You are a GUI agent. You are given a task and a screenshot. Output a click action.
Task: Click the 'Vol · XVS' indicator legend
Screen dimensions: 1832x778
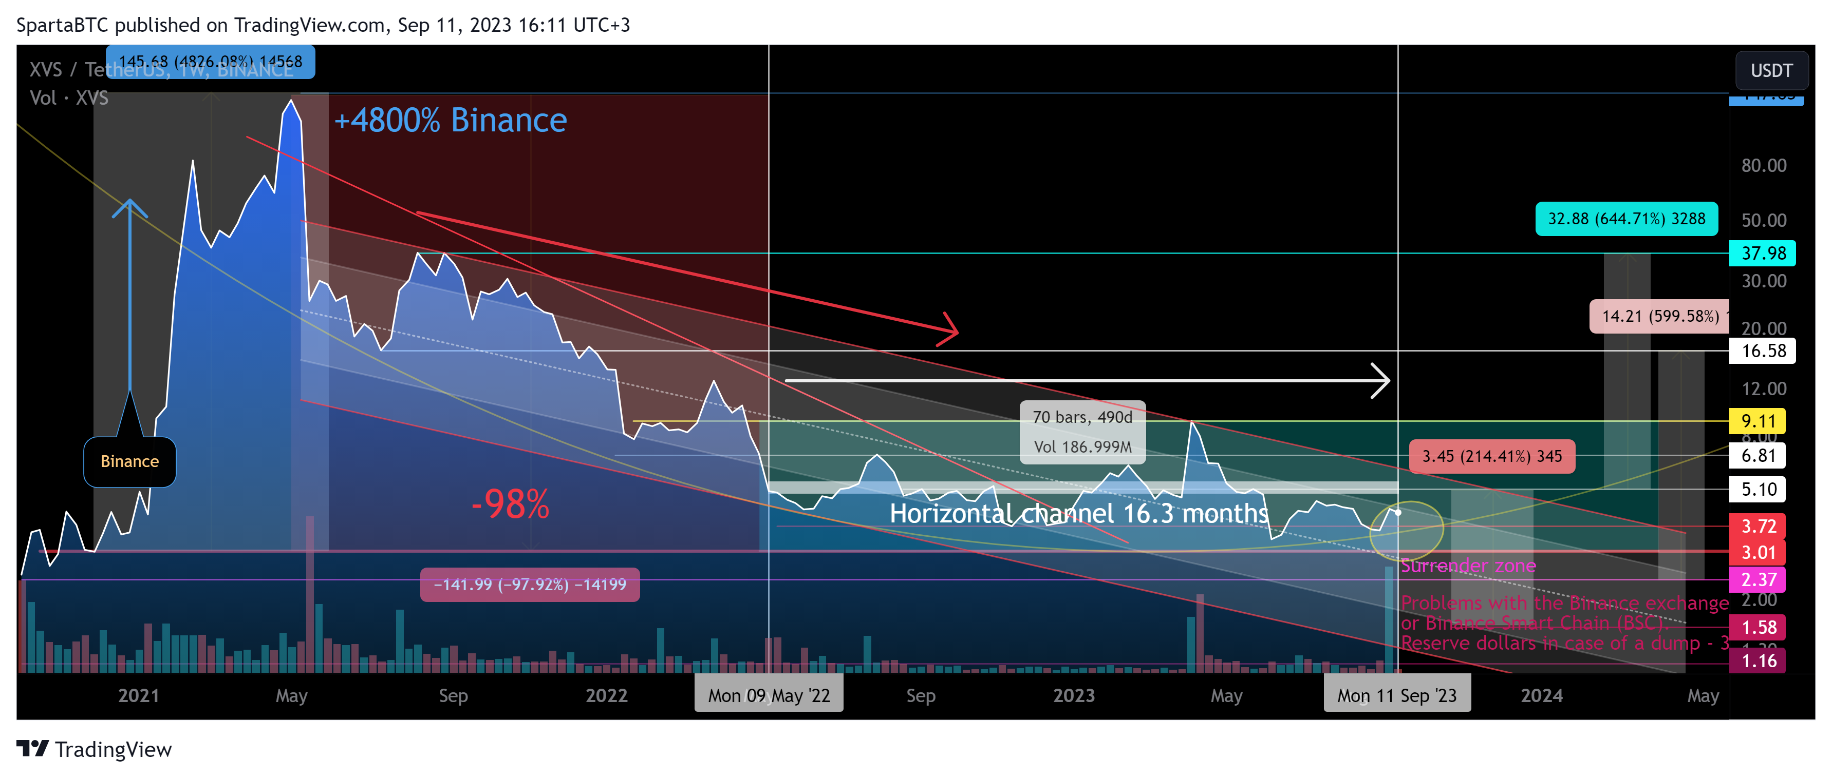(69, 98)
